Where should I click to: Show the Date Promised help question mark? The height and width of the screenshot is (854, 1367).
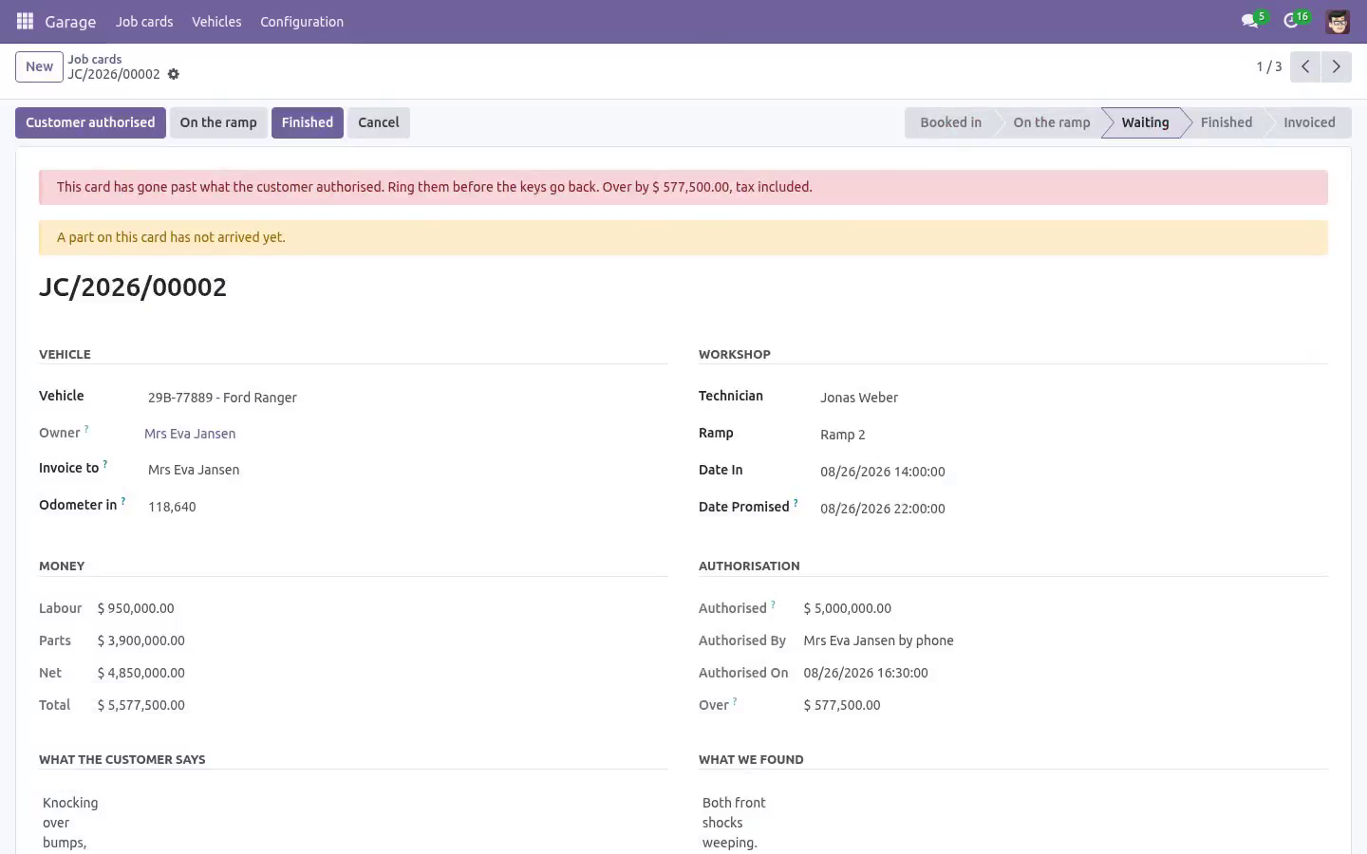pos(796,503)
